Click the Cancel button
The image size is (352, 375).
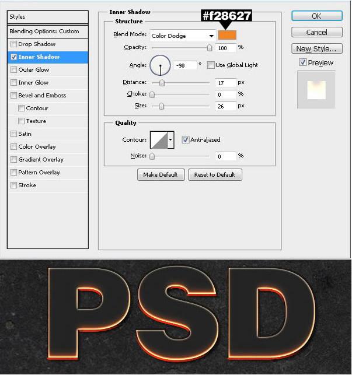point(317,32)
